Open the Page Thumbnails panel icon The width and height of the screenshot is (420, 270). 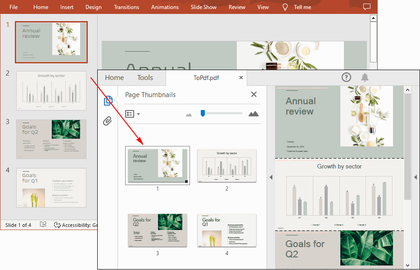click(x=108, y=101)
